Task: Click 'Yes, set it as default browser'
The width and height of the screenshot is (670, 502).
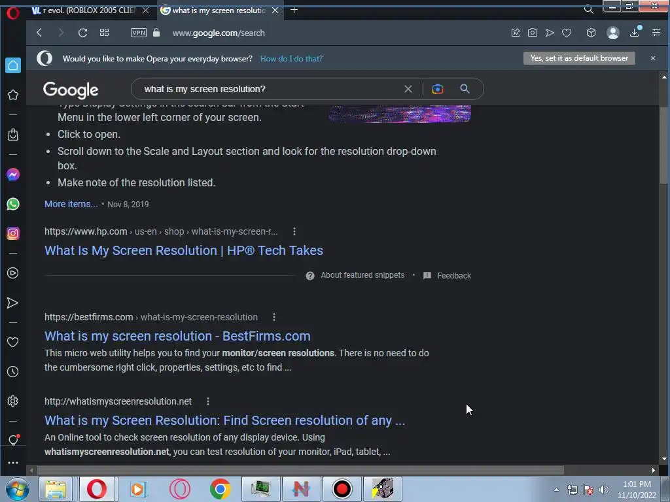Action: pos(579,58)
